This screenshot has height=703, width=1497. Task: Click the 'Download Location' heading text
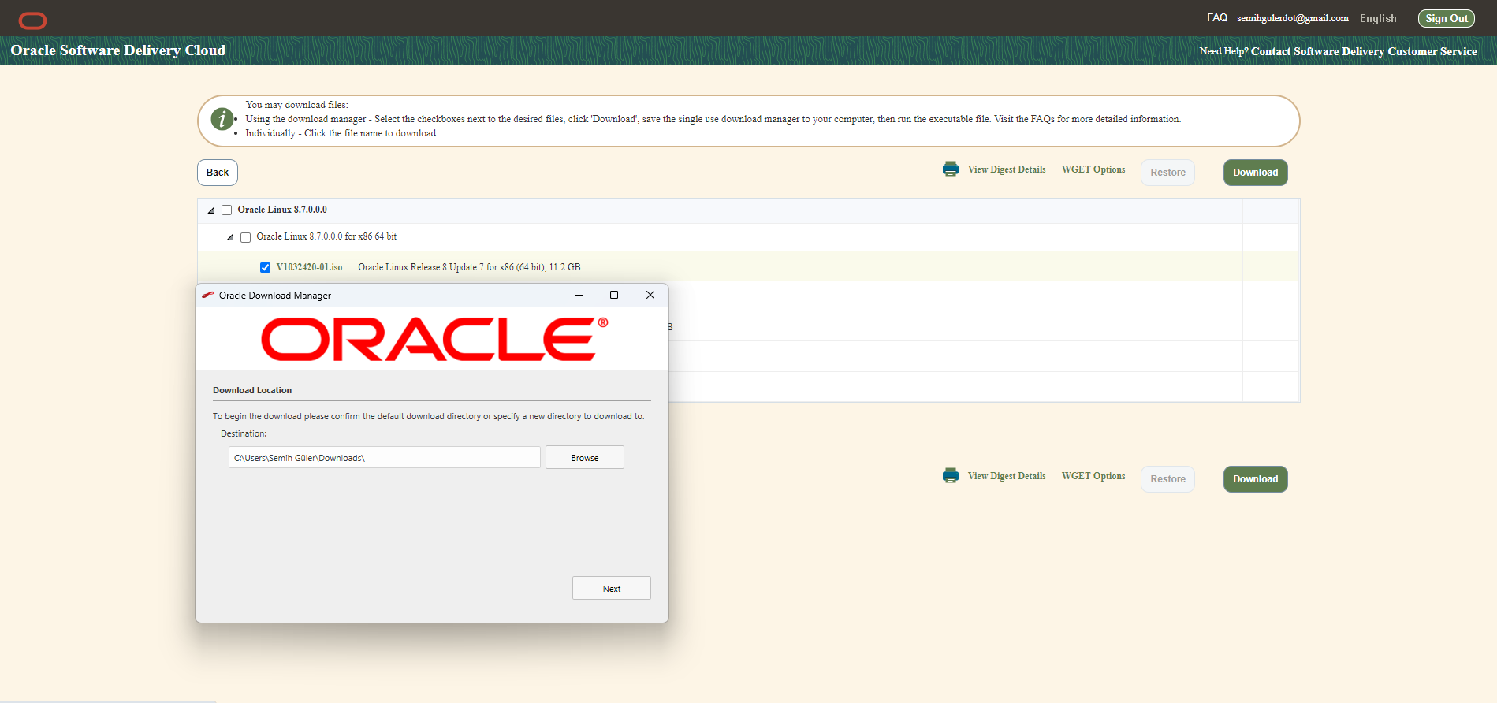[252, 390]
